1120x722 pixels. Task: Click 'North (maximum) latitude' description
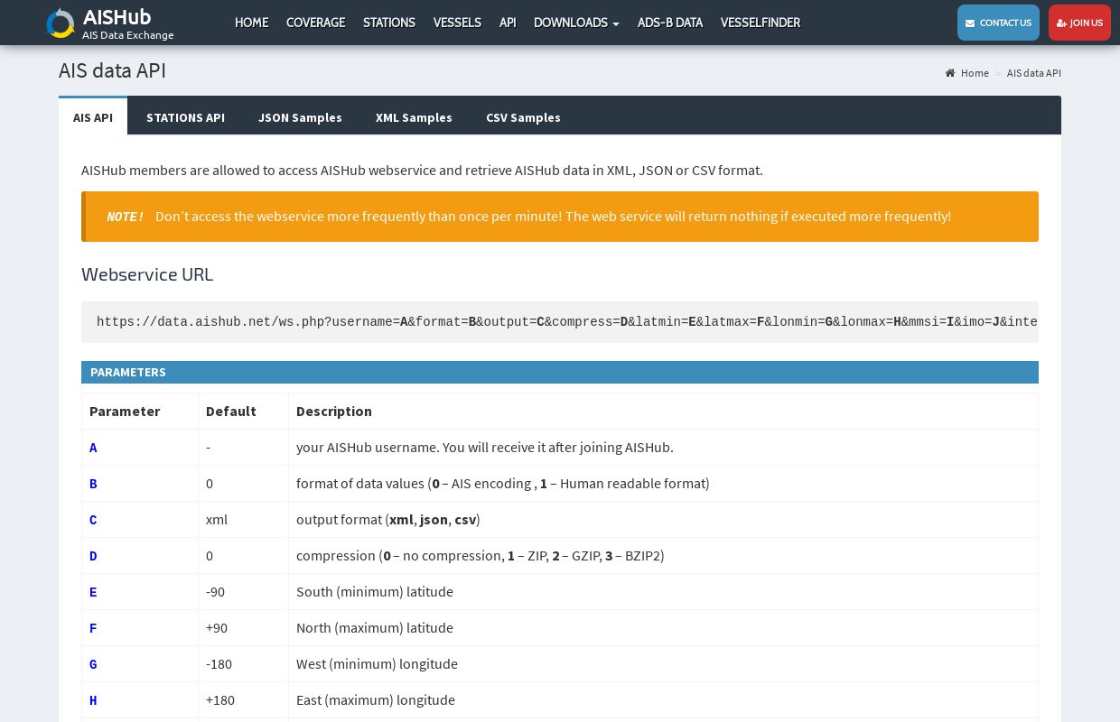pos(375,628)
